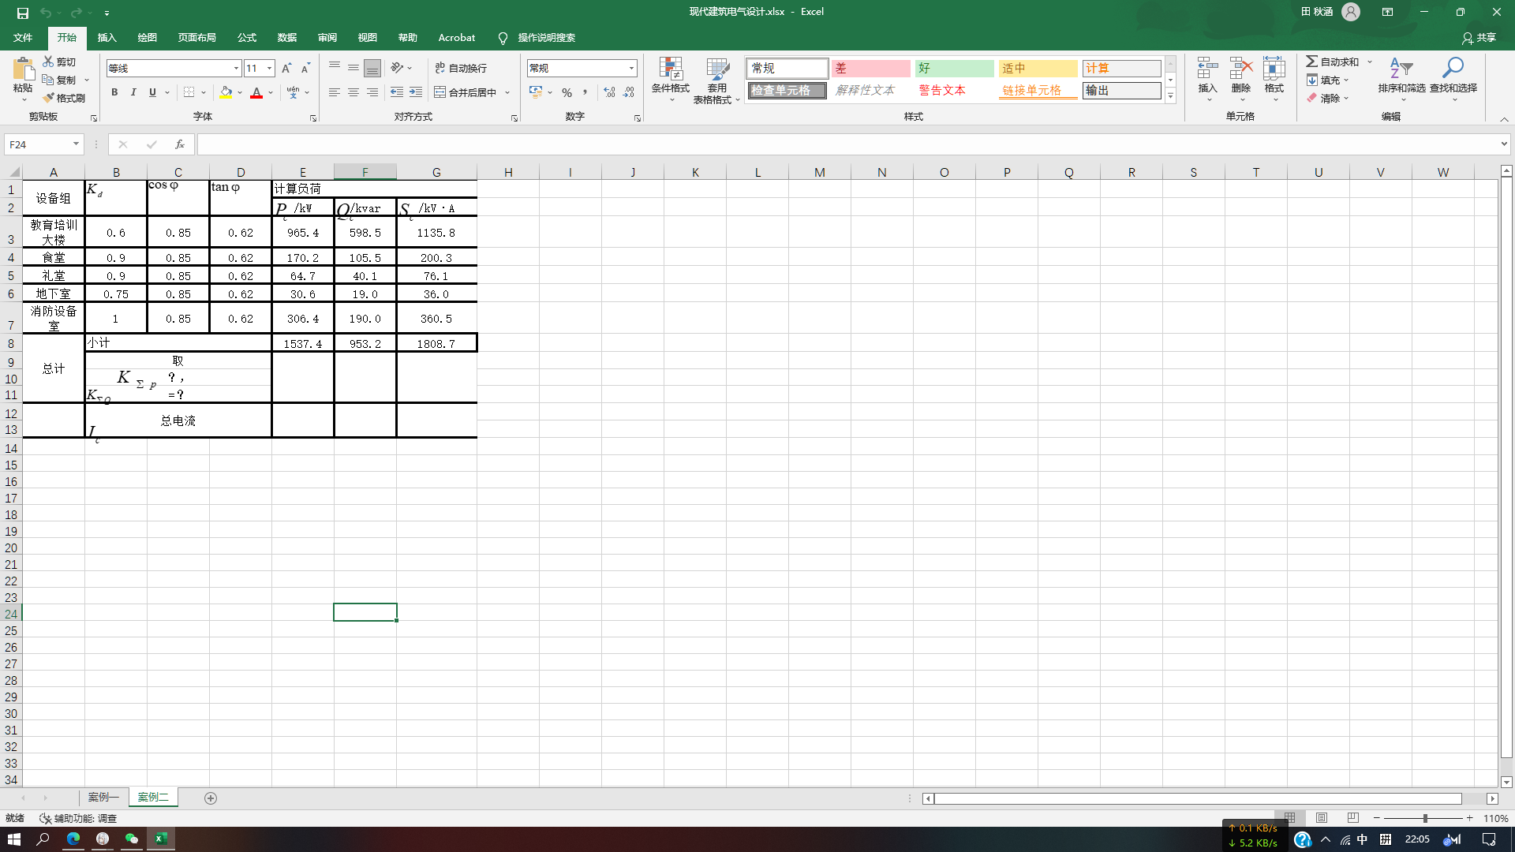Toggle bottom vertical alignment
The height and width of the screenshot is (852, 1515).
372,68
